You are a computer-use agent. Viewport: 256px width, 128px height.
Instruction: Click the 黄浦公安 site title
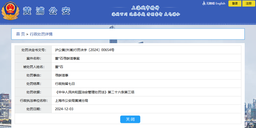tap(47, 11)
